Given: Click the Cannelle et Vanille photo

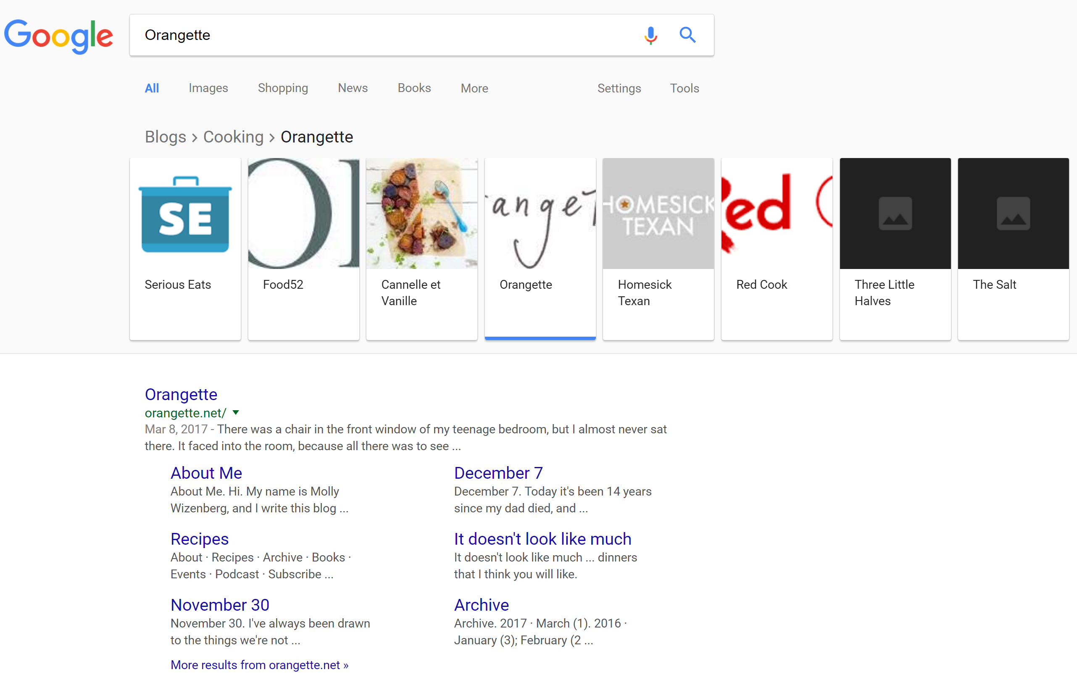Looking at the screenshot, I should [422, 214].
